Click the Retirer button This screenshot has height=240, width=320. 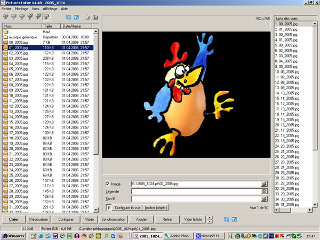pos(167,219)
